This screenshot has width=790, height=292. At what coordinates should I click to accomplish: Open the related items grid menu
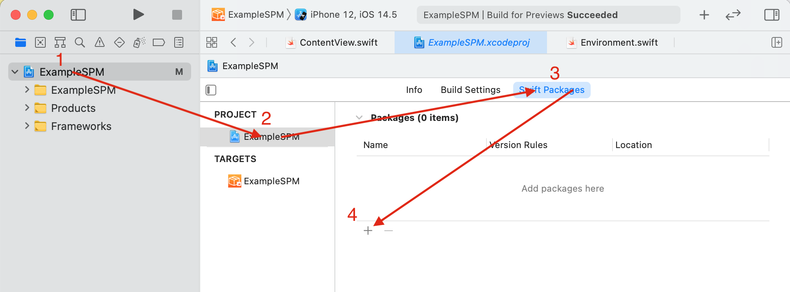(212, 42)
